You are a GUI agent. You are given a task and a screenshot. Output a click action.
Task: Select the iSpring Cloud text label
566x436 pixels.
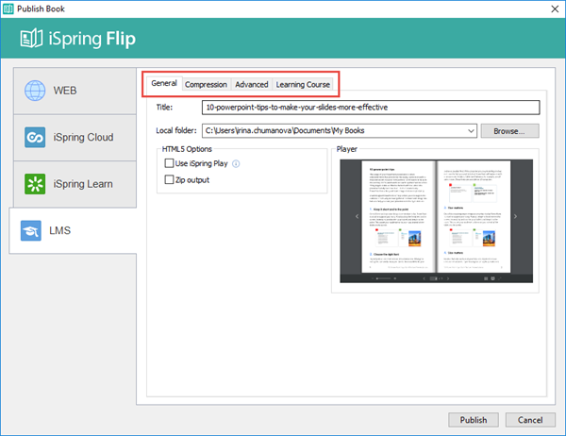tap(83, 137)
